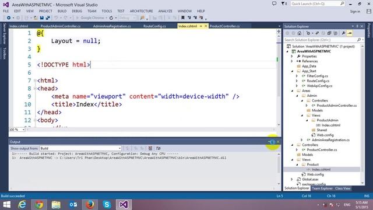Open the ARCHITECTURE menu
This screenshot has height=210, width=373.
[x=141, y=11]
